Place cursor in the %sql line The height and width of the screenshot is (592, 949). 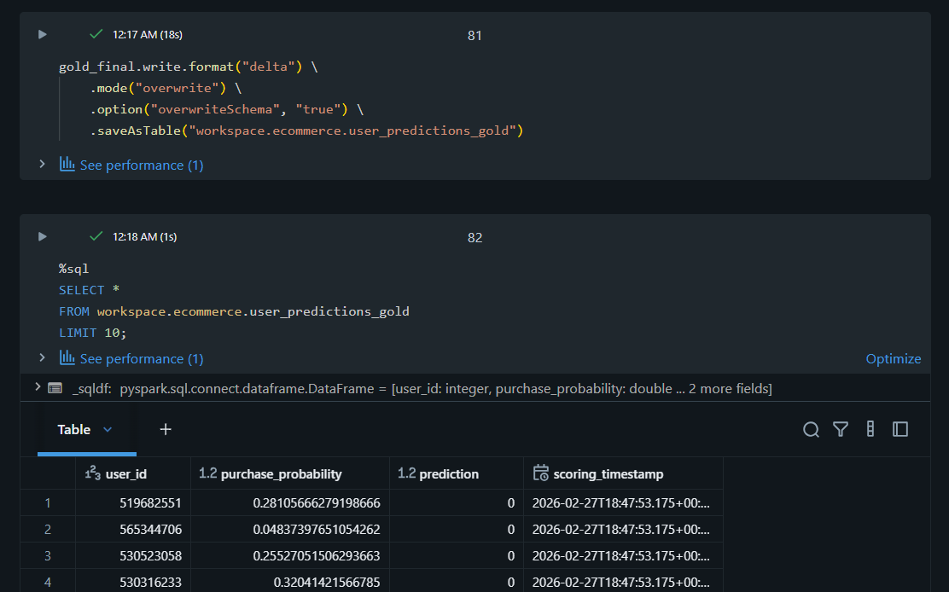(74, 269)
